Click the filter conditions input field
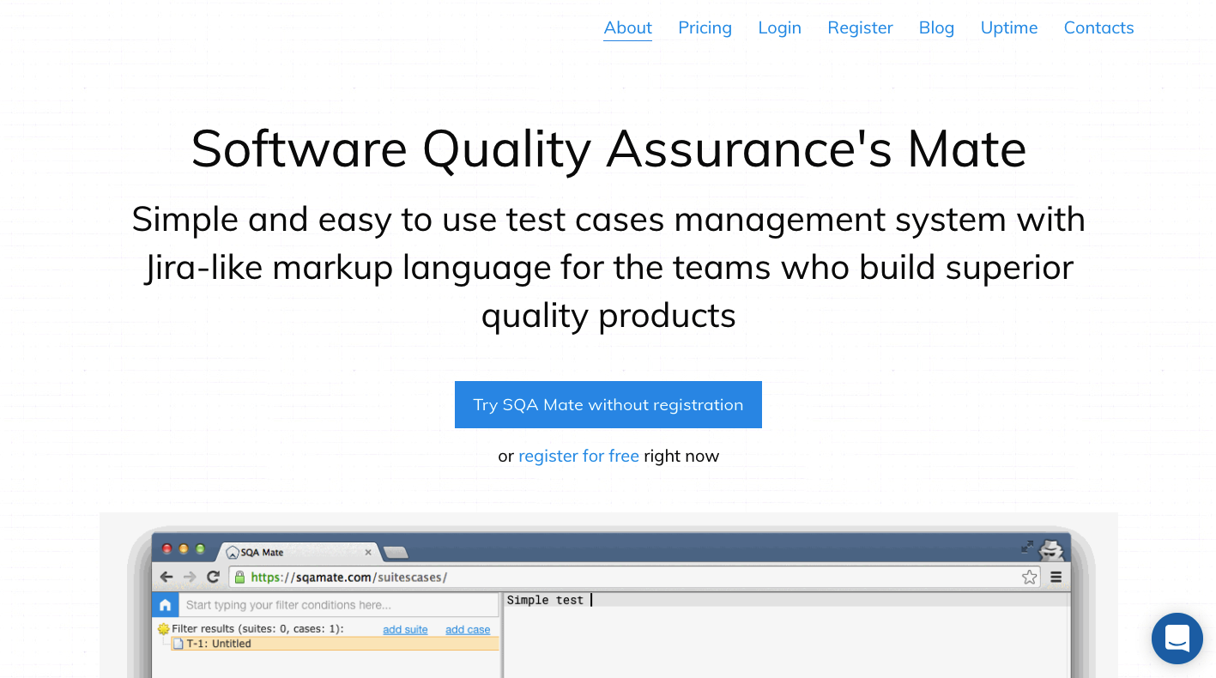1216x678 pixels. (x=338, y=605)
